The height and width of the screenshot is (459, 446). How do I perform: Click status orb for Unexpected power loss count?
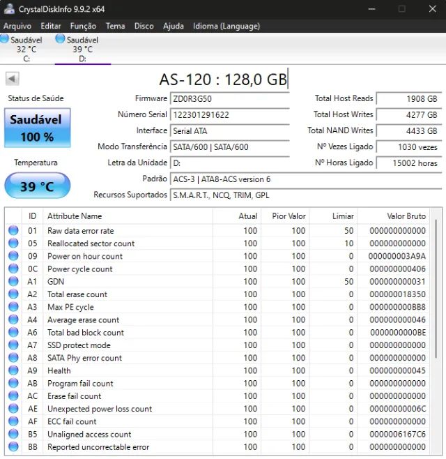(13, 409)
